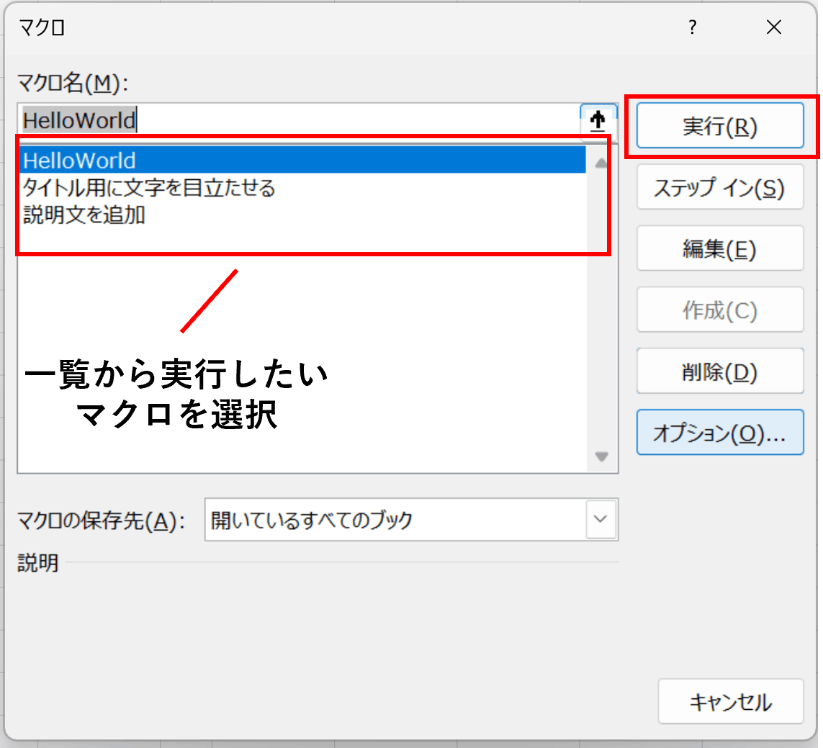Open macro options with オプション
Screen dimensions: 823x748
click(x=720, y=432)
